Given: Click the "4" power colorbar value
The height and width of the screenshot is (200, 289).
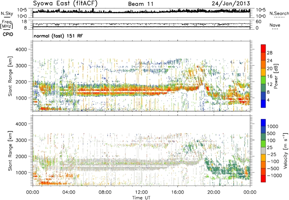Looking at the screenshot, I should [268, 100].
